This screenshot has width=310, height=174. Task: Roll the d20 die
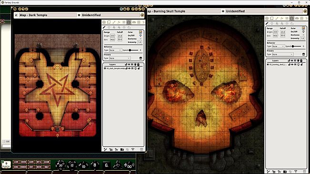(x=60, y=165)
